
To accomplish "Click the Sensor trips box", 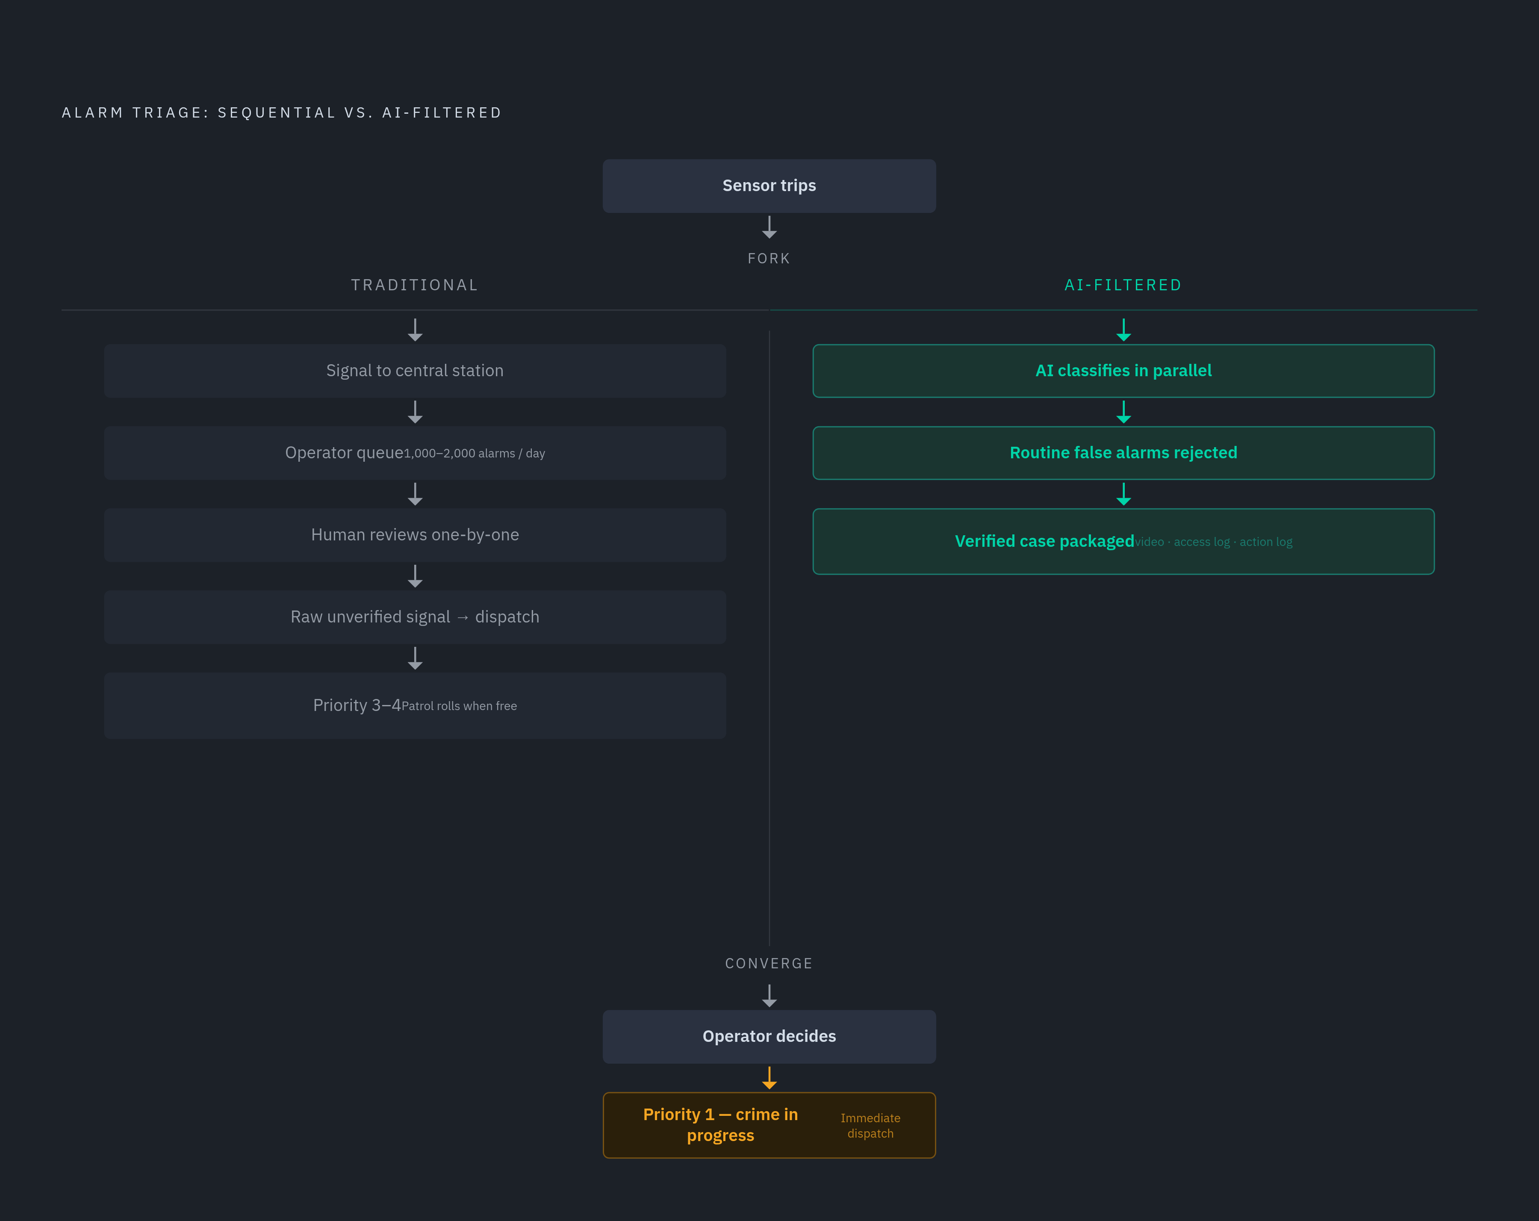I will click(x=769, y=186).
